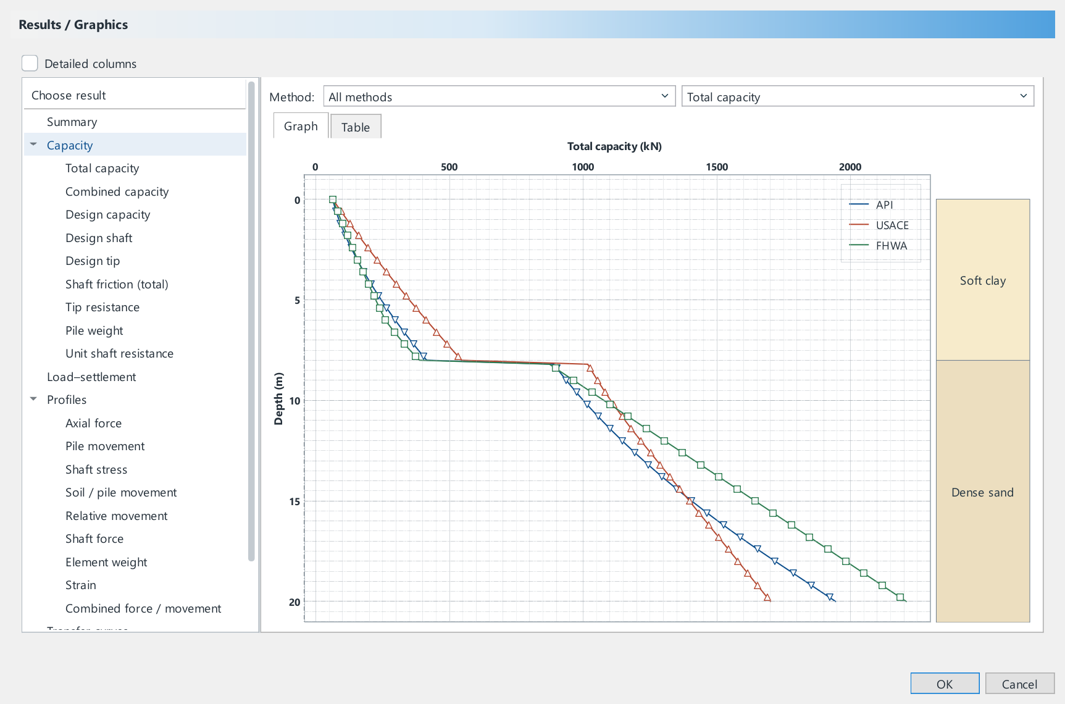Click the FHWA legend entry
The height and width of the screenshot is (704, 1065).
tap(879, 245)
